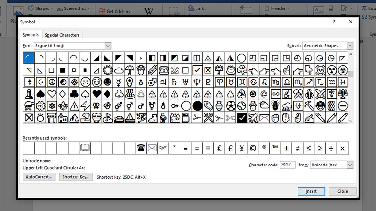The width and height of the screenshot is (376, 211).
Task: Choose the peace sign symbol
Action: pyautogui.click(x=52, y=82)
